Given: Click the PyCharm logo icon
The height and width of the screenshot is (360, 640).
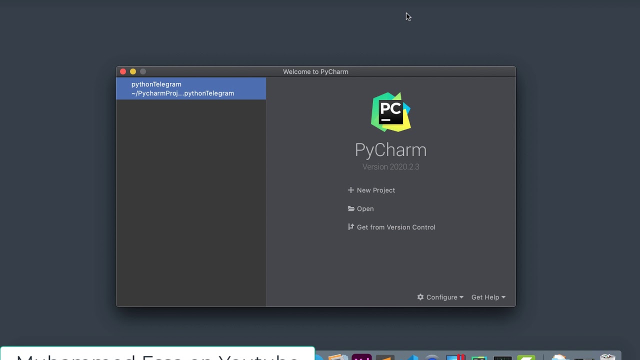Looking at the screenshot, I should 390,111.
